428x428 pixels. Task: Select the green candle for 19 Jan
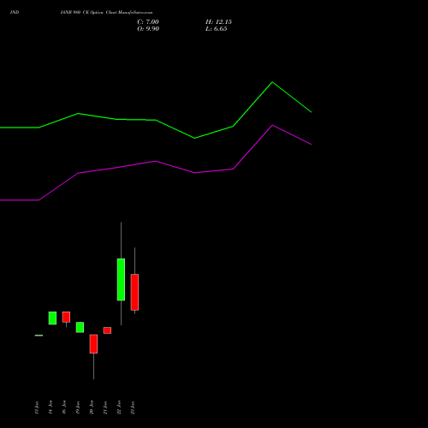point(80,327)
